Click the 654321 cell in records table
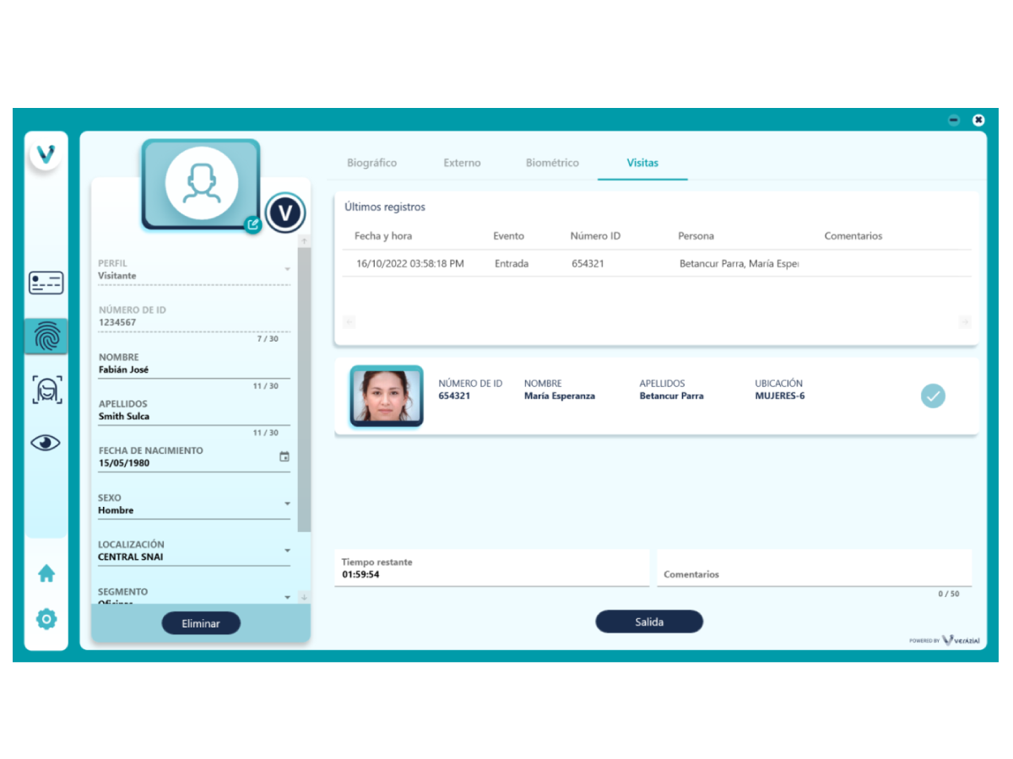1013x759 pixels. (588, 264)
